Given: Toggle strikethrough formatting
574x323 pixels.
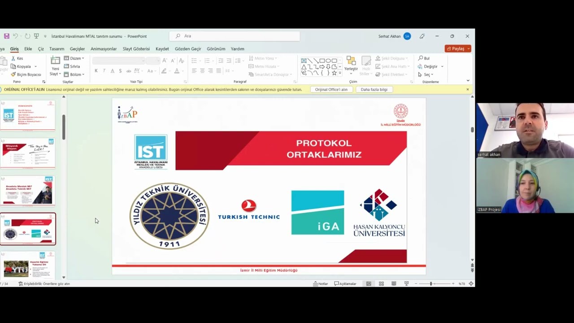Looking at the screenshot, I should point(129,71).
